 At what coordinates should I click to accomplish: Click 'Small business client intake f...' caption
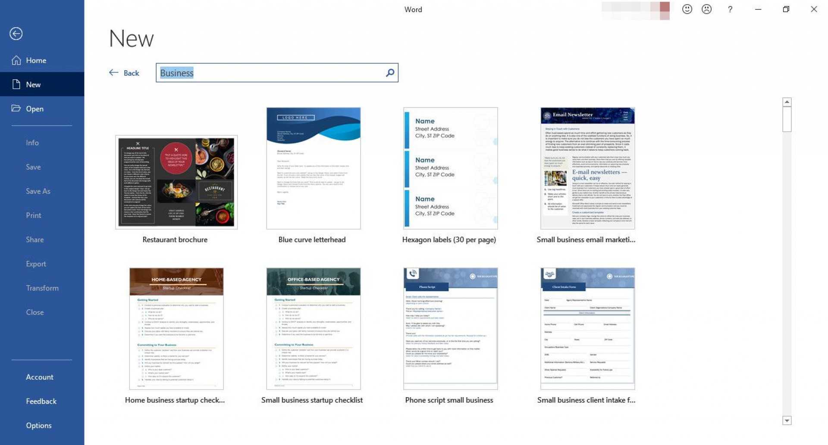(586, 400)
